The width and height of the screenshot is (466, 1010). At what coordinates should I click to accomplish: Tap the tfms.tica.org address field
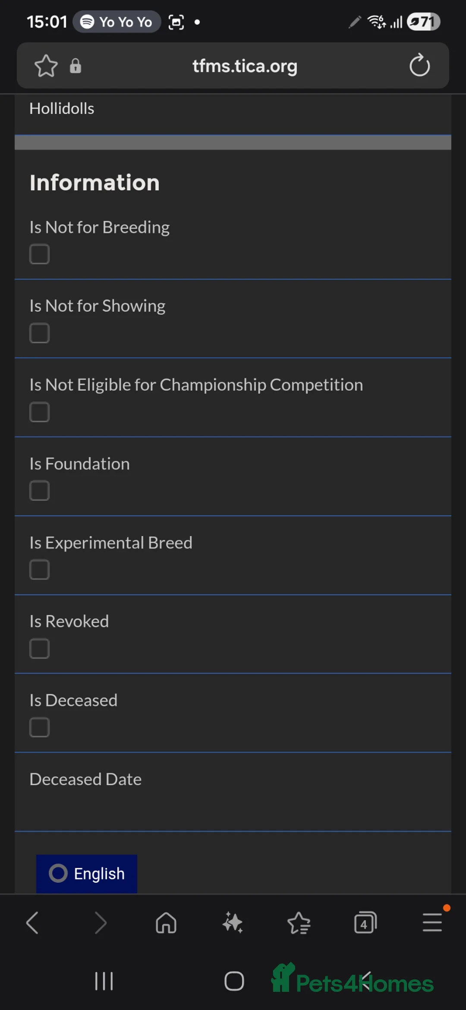(245, 66)
